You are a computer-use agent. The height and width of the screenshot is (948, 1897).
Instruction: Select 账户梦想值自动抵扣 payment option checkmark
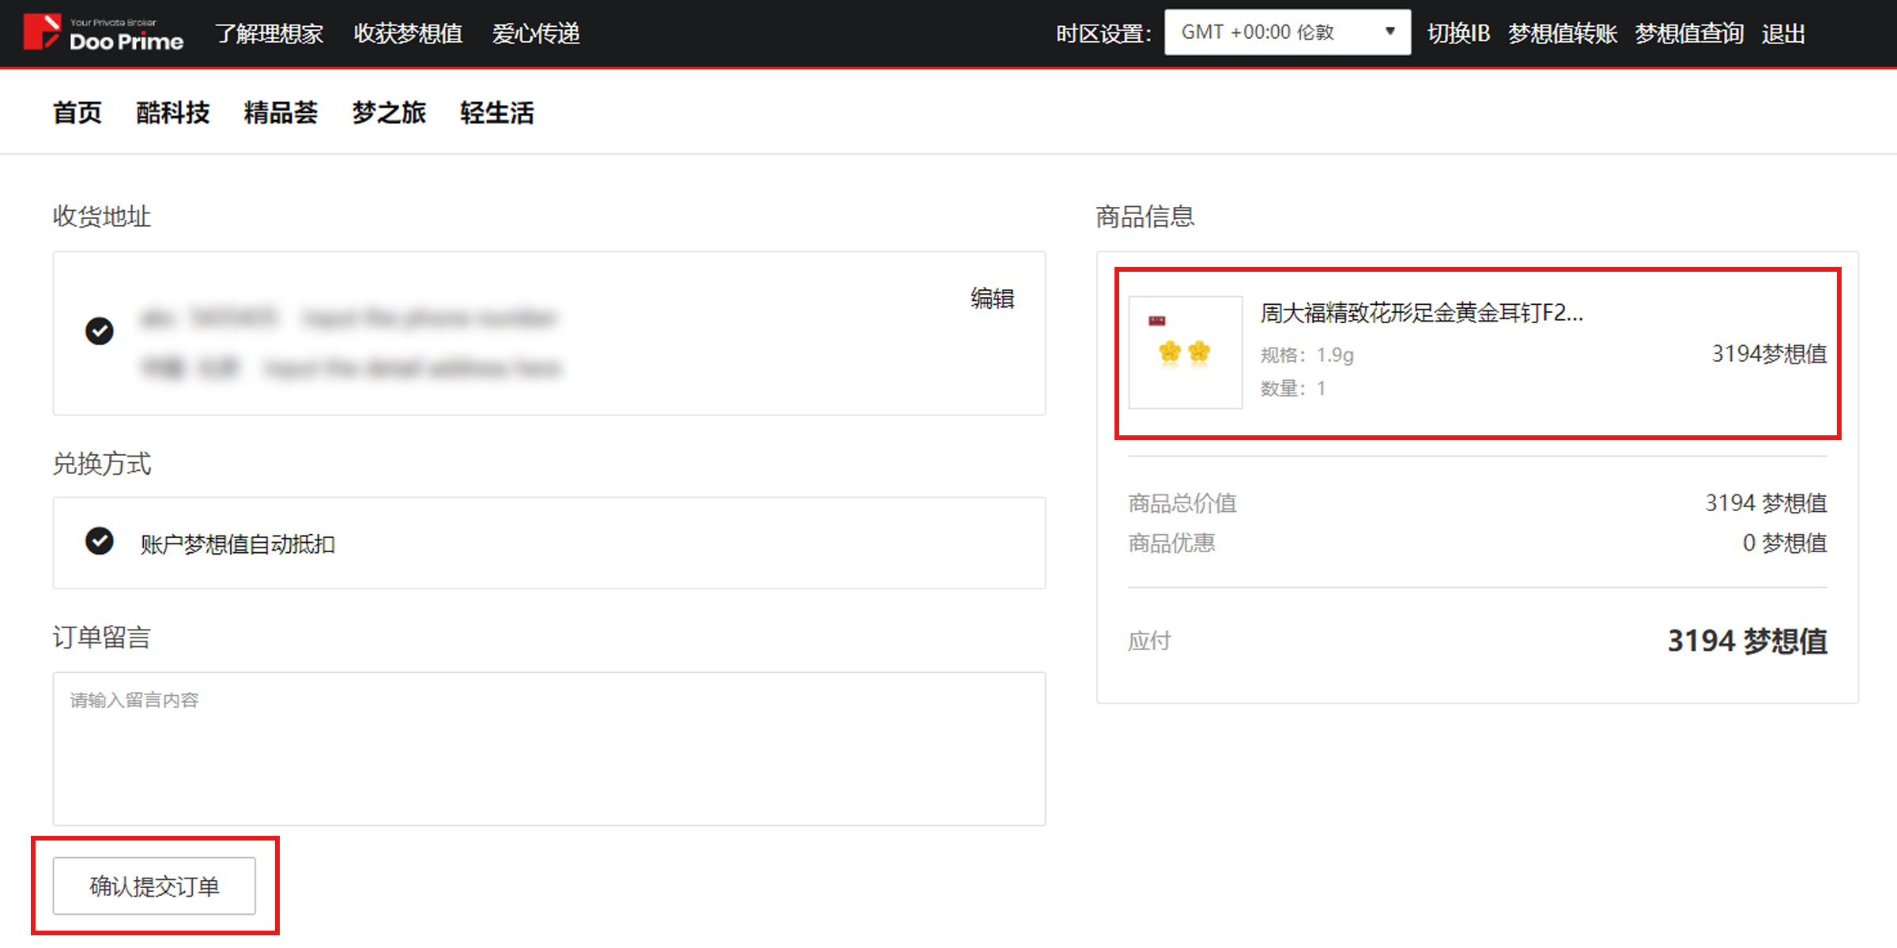[100, 542]
